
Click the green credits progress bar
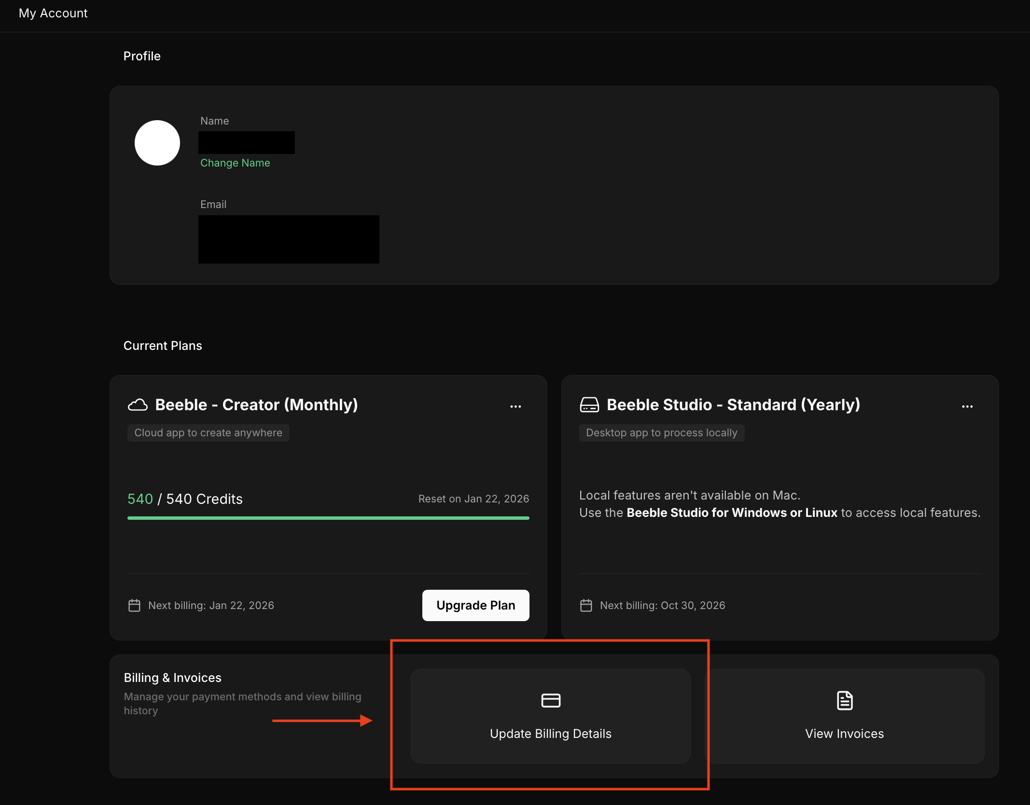328,518
